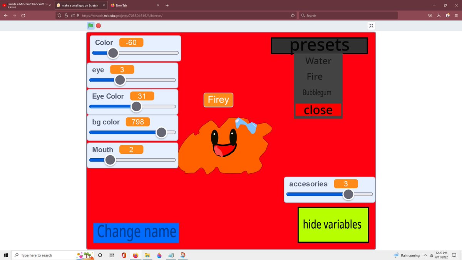Image resolution: width=462 pixels, height=260 pixels.
Task: Click the Color value readout -60
Action: coord(131,42)
